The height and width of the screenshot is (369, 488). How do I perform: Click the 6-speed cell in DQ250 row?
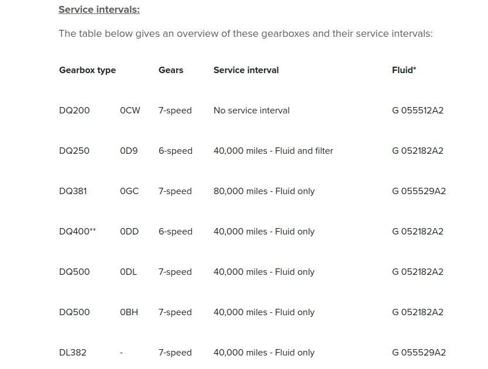176,151
